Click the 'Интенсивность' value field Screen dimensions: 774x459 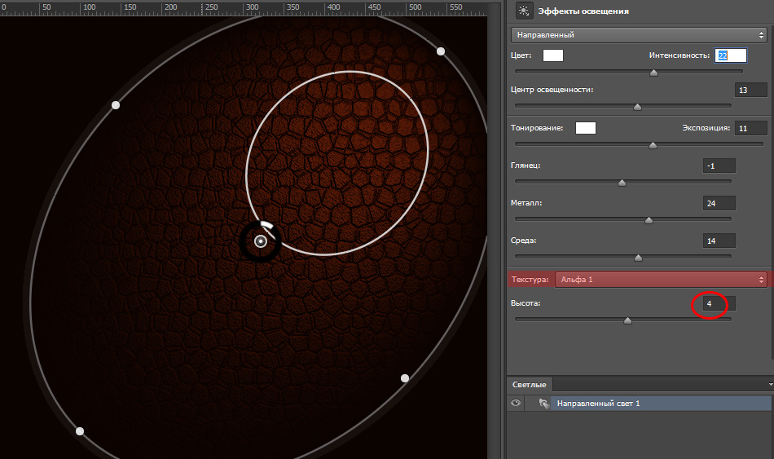pyautogui.click(x=731, y=55)
